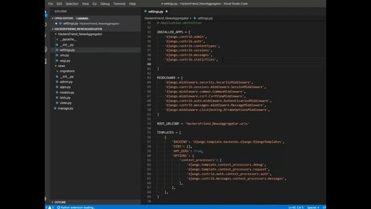Click the warnings triangle in status bar
Screen dimensions: 371x209
point(50,207)
